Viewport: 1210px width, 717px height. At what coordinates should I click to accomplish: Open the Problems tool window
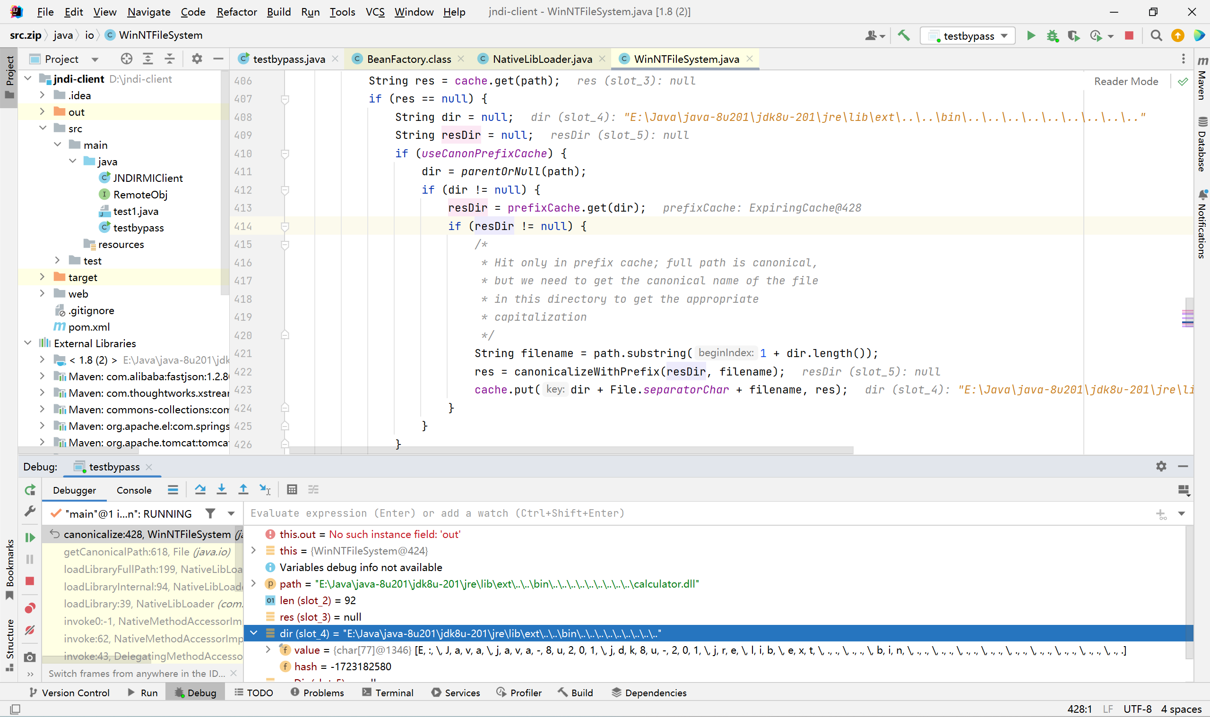(317, 692)
